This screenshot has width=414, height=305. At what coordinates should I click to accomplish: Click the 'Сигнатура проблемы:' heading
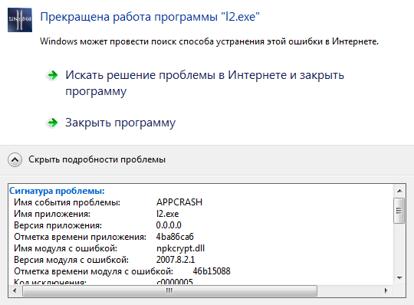(57, 191)
